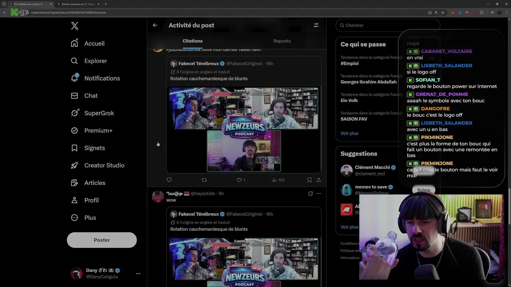Open Grok icon on haysolide post

pyautogui.click(x=310, y=194)
